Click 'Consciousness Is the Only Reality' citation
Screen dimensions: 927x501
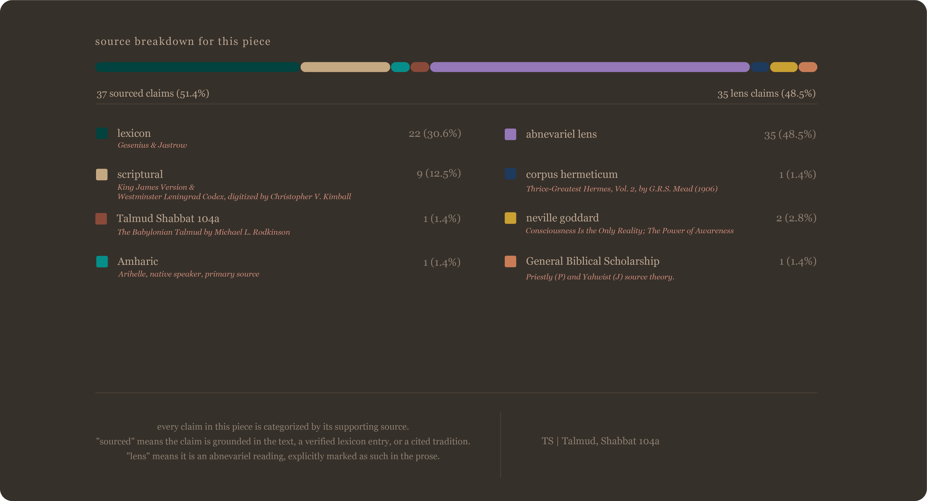point(630,231)
